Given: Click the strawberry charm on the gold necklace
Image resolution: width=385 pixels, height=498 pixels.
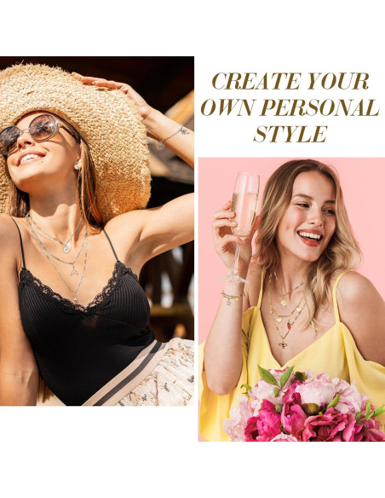Looking at the screenshot, I should tap(287, 327).
